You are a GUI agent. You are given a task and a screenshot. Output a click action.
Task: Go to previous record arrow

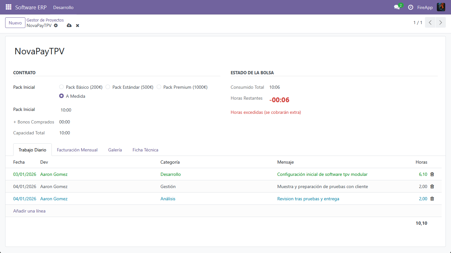(x=430, y=23)
